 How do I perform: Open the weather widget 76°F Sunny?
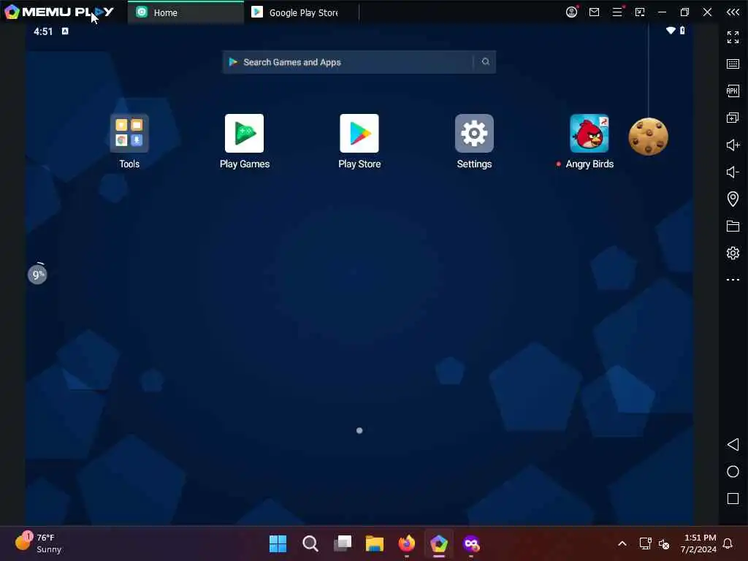tap(38, 543)
